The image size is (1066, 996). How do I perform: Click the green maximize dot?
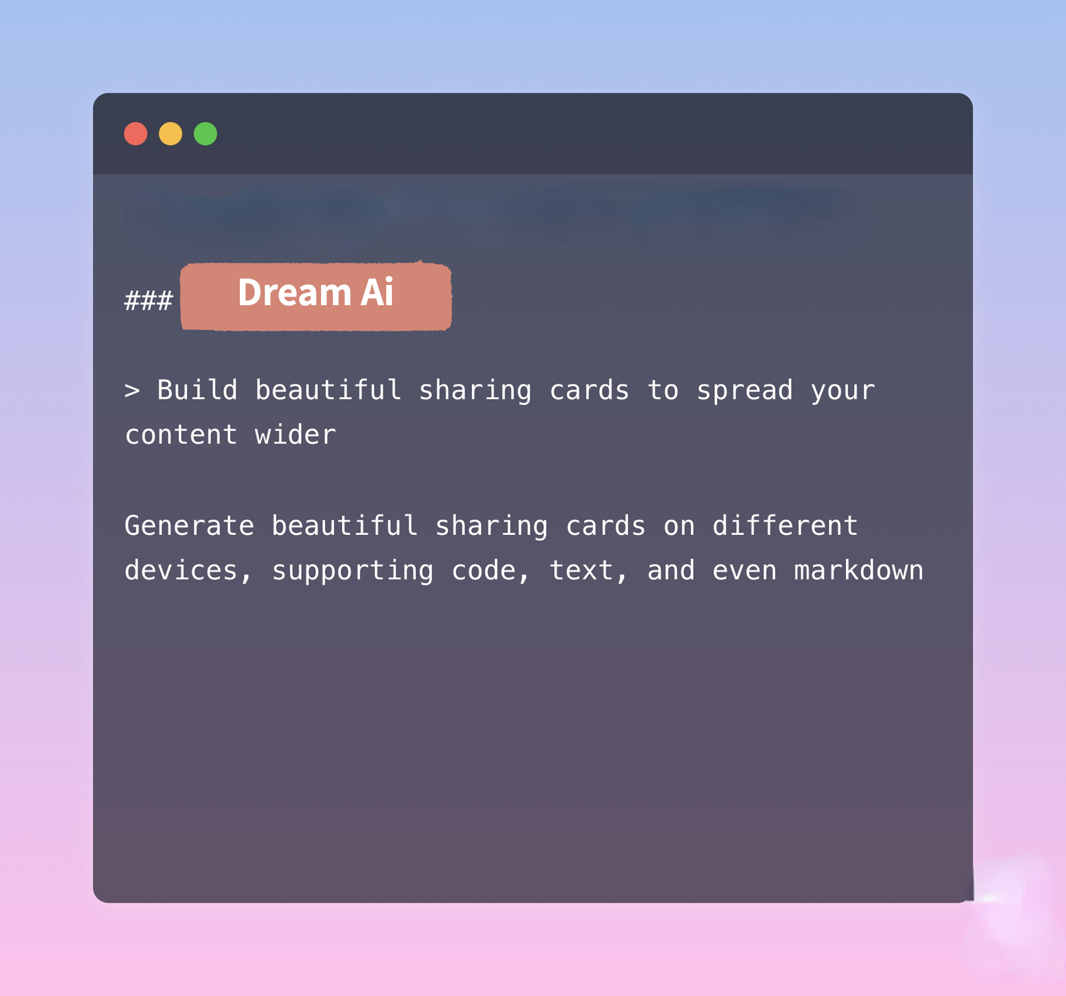pyautogui.click(x=205, y=134)
